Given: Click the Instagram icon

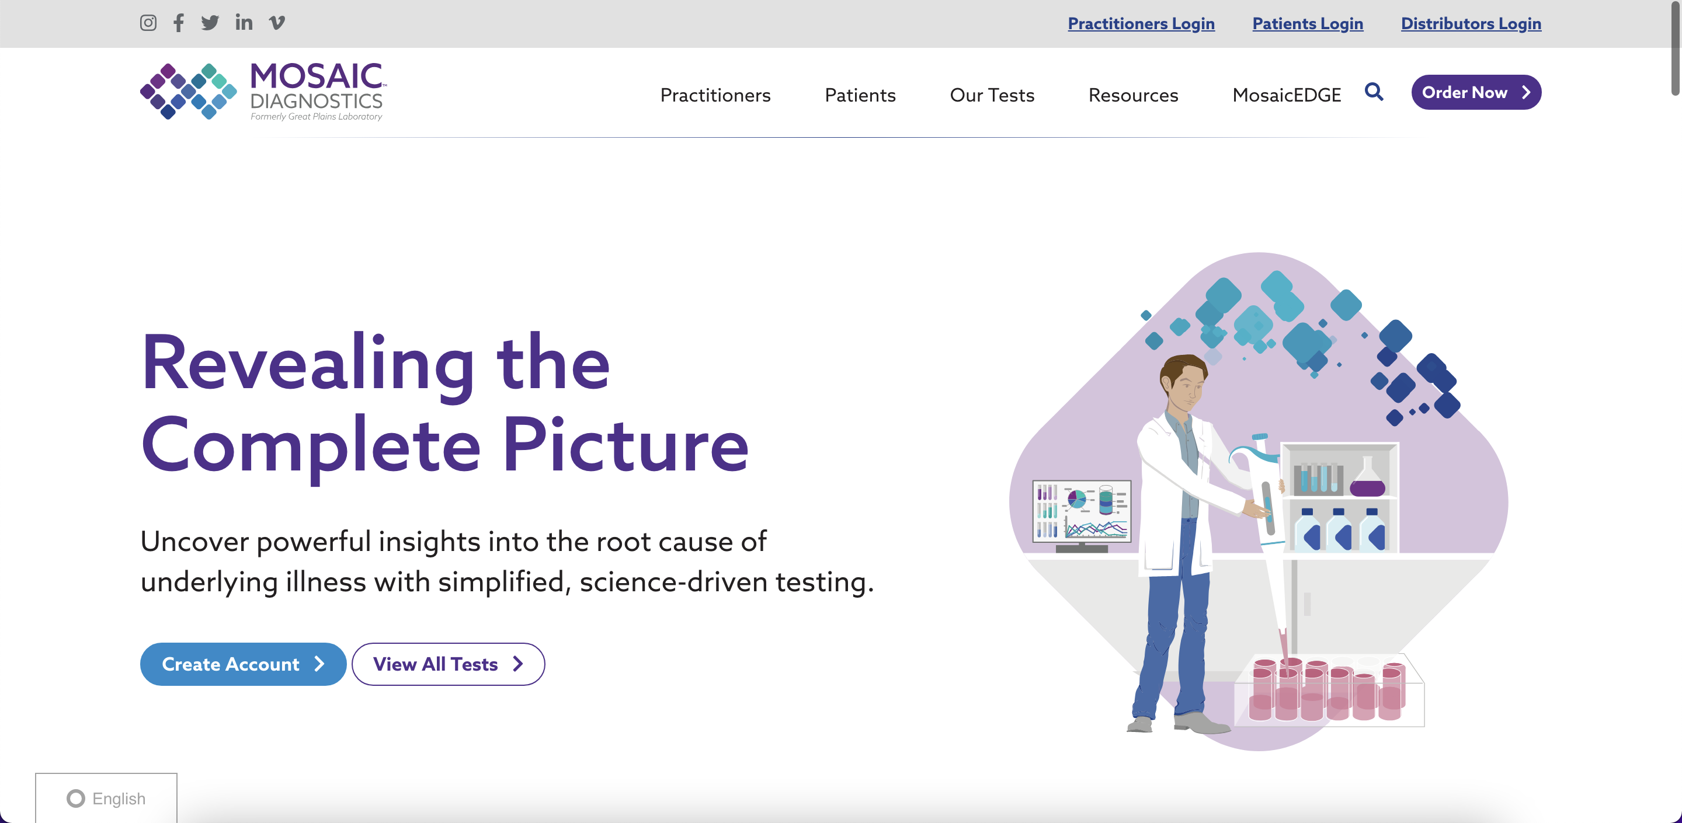Looking at the screenshot, I should 148,23.
